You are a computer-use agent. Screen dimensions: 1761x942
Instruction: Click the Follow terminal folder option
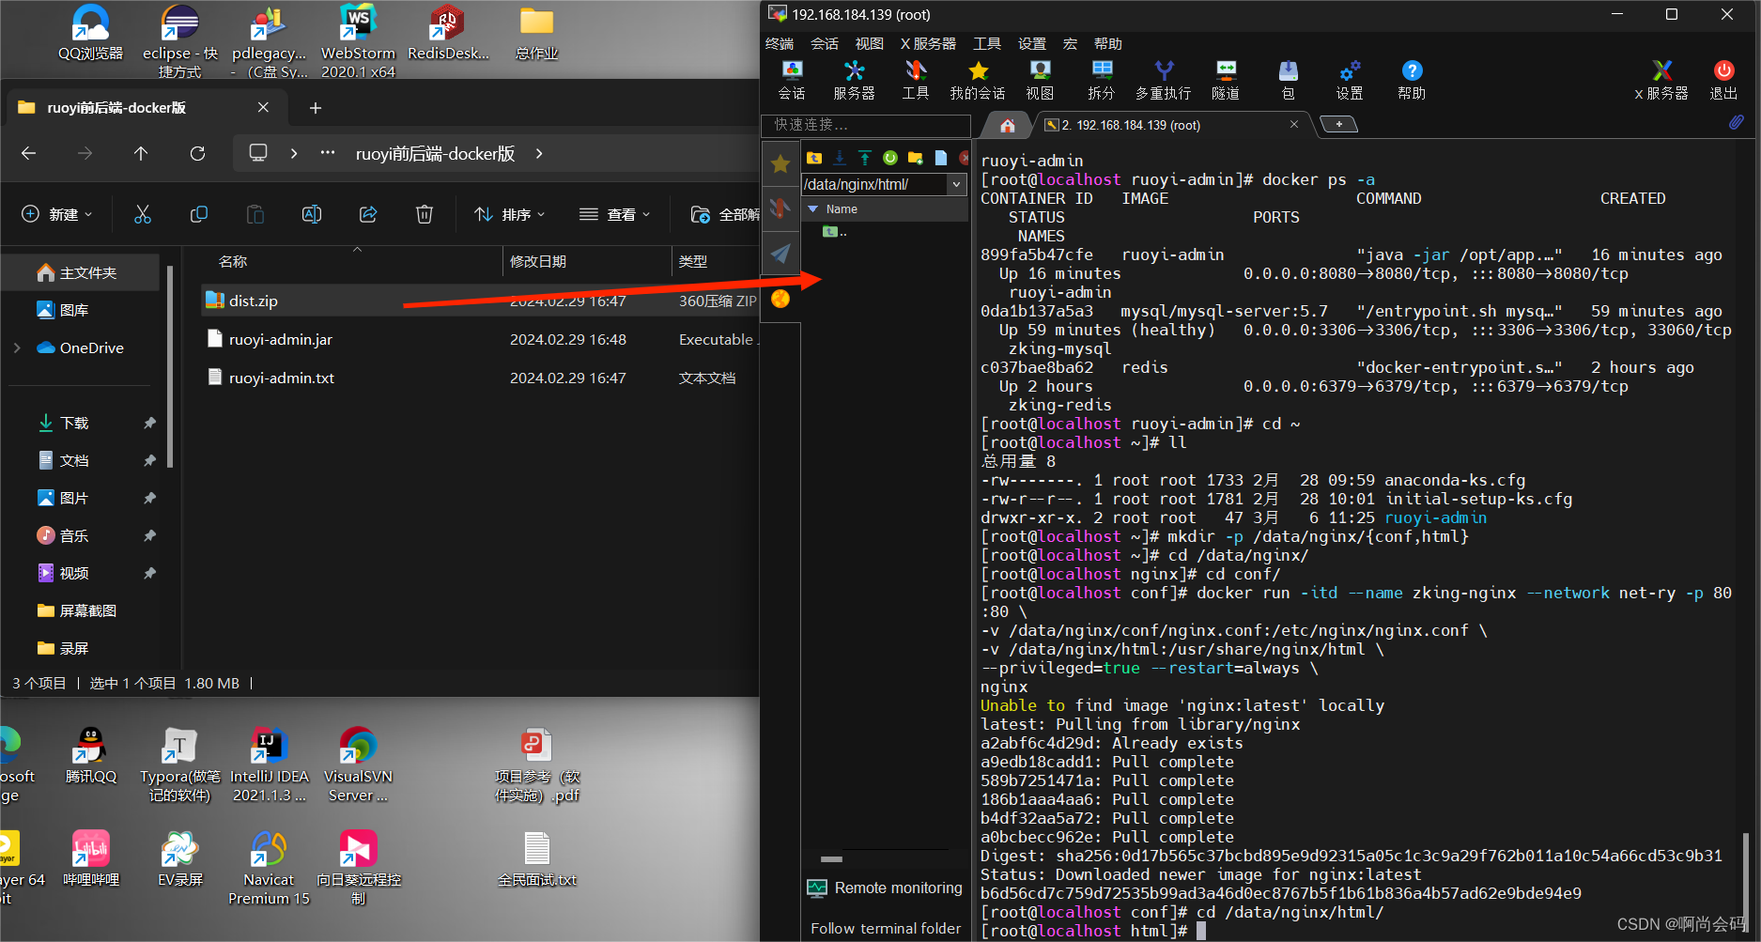click(x=886, y=928)
